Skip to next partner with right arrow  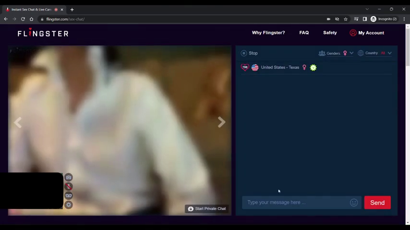click(x=221, y=122)
